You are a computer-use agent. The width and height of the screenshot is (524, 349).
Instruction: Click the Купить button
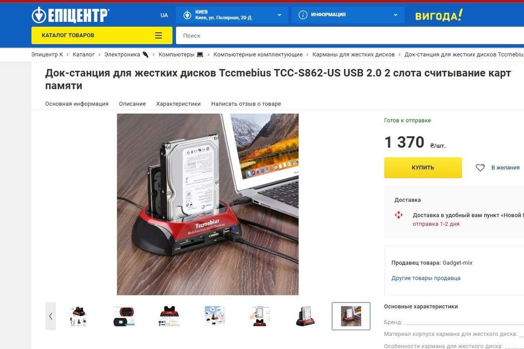click(x=423, y=168)
